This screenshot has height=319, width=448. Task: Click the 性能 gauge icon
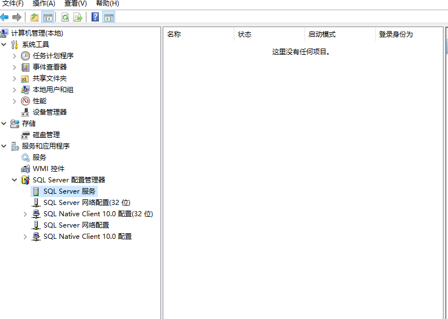(x=25, y=101)
